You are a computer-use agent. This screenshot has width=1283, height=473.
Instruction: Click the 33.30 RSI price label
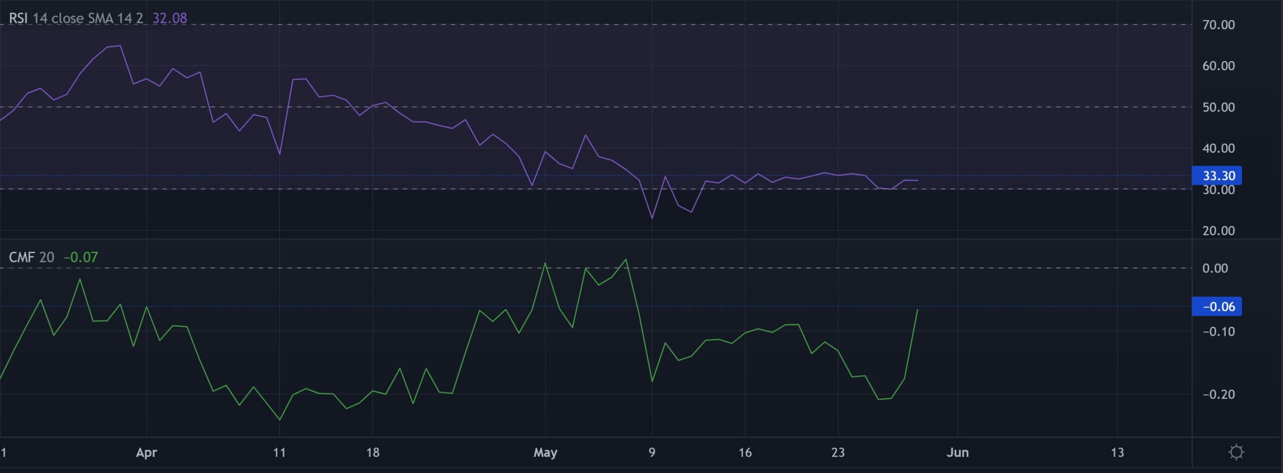tap(1217, 176)
